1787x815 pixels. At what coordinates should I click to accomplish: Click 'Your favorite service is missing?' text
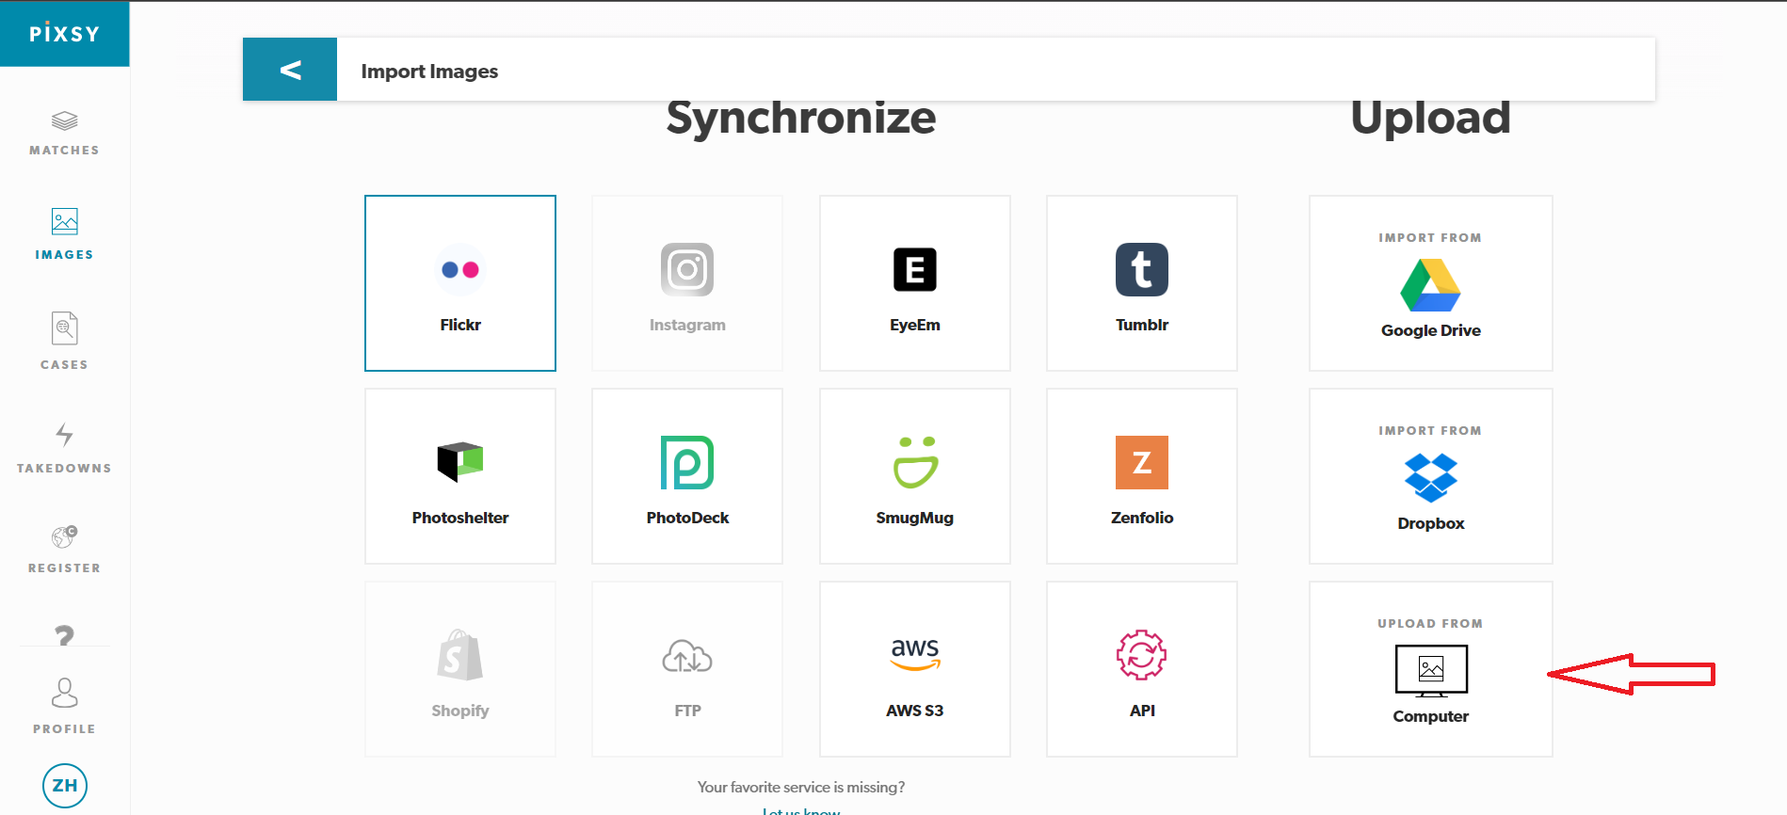tap(801, 787)
